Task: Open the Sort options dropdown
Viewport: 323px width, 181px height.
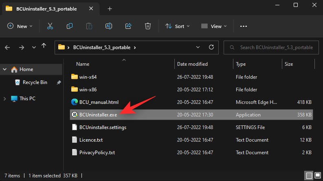Action: point(177,26)
